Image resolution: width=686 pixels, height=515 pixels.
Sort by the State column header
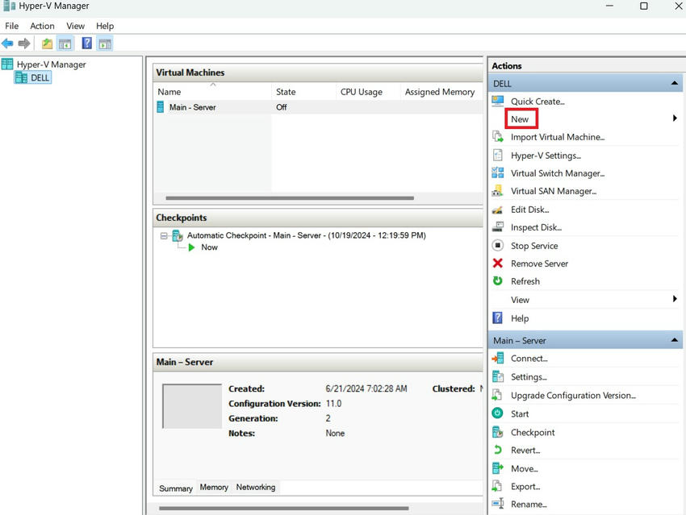303,92
